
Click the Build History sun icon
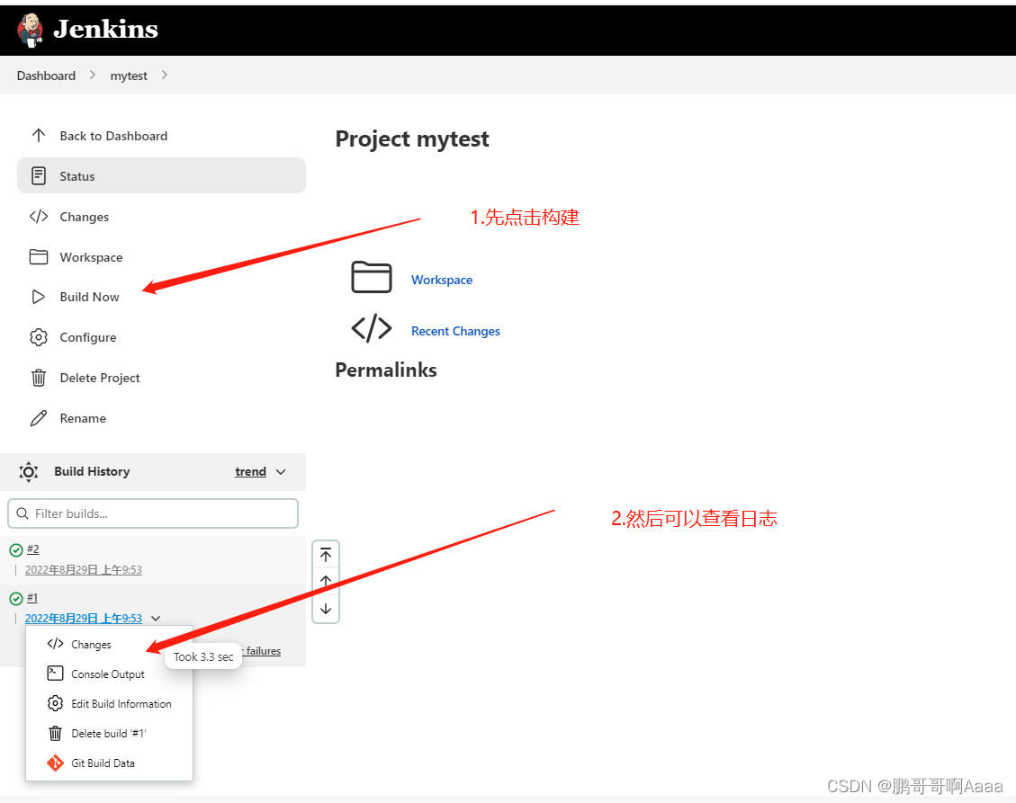pyautogui.click(x=29, y=472)
